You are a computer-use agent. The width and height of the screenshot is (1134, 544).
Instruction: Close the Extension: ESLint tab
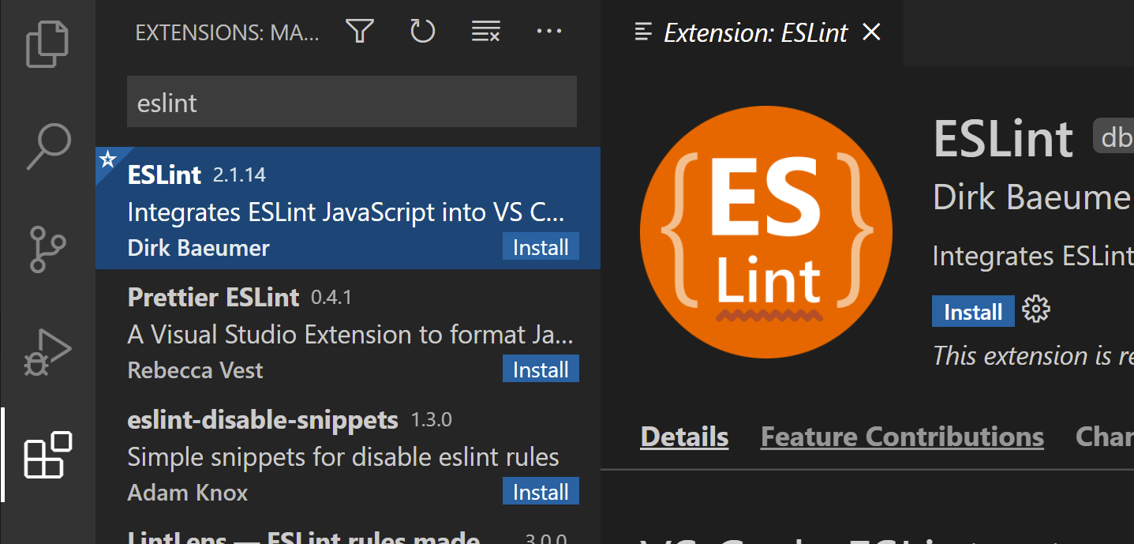(871, 32)
